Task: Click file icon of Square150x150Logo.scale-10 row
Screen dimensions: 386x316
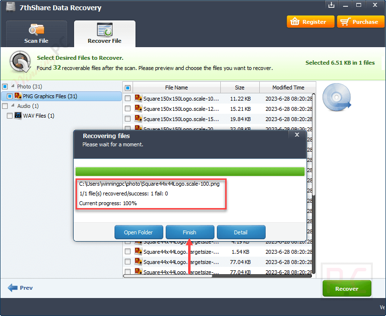Action: coord(138,99)
